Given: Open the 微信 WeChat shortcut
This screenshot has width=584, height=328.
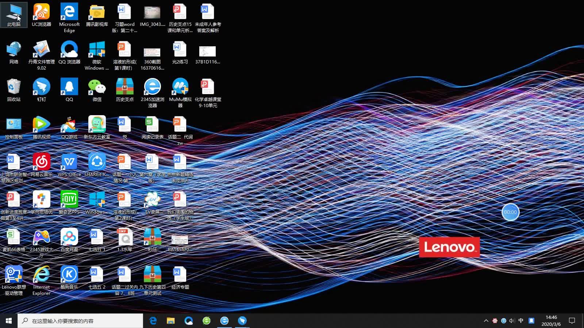Looking at the screenshot, I should click(x=97, y=90).
